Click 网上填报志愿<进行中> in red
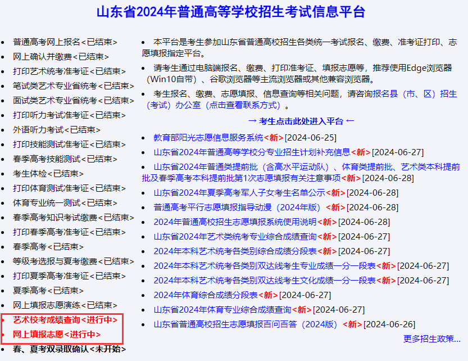The image size is (468, 361). [x=57, y=335]
